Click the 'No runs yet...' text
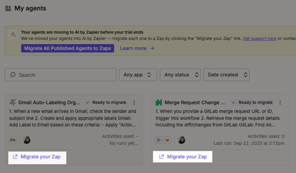This screenshot has width=296, height=173. click(x=124, y=143)
